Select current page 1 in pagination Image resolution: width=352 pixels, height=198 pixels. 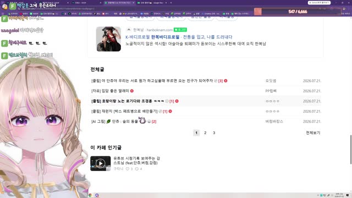(196, 133)
